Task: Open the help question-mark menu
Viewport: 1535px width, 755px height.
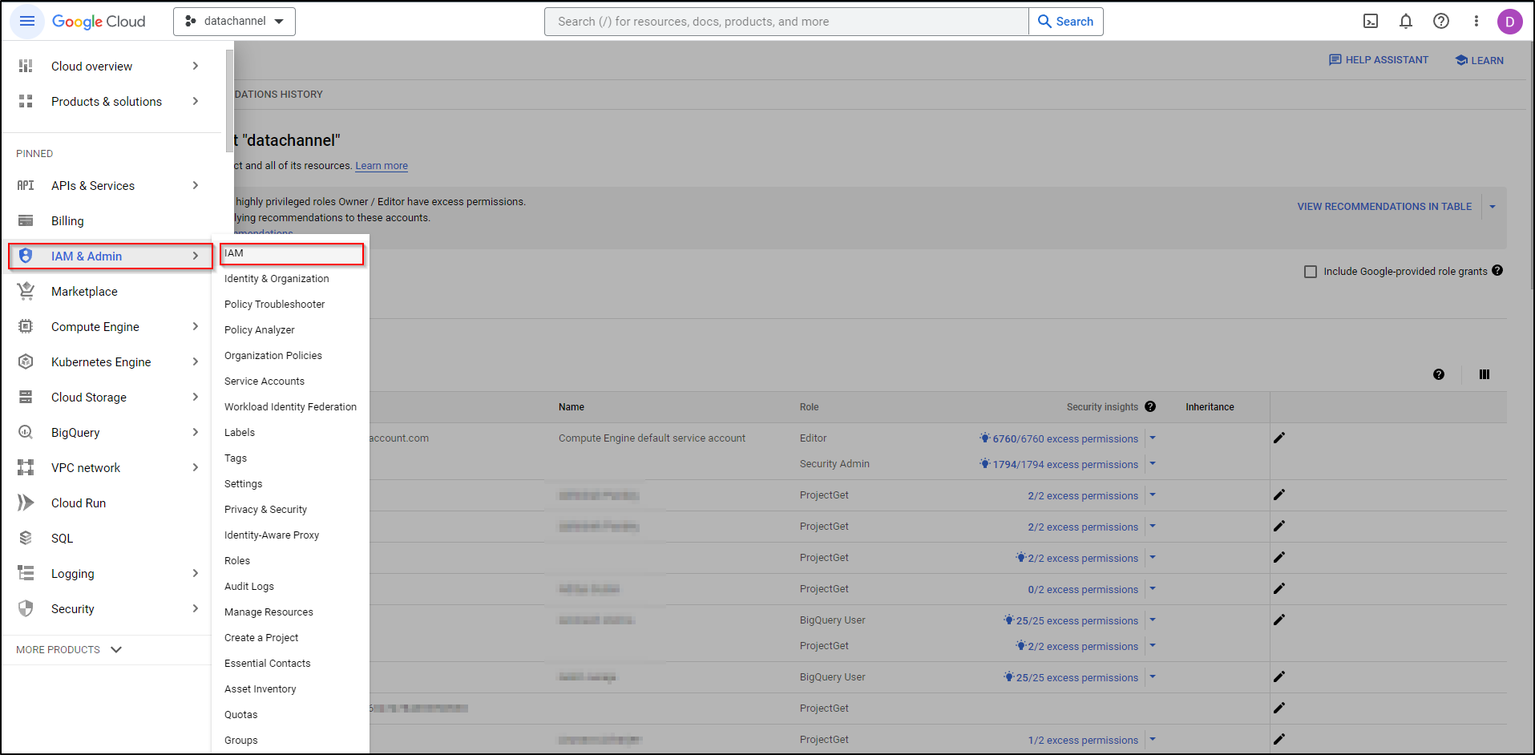Action: [x=1441, y=22]
